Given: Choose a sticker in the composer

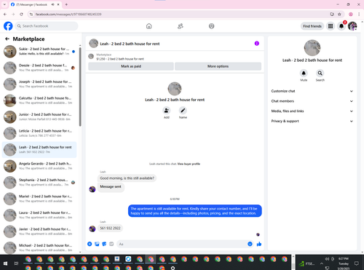Looking at the screenshot, I should 104,244.
